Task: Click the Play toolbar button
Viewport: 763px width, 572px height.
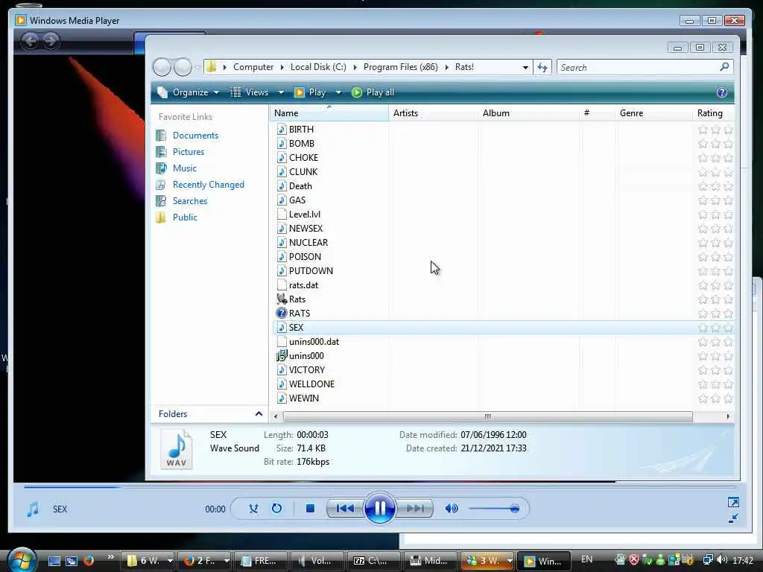Action: point(310,92)
